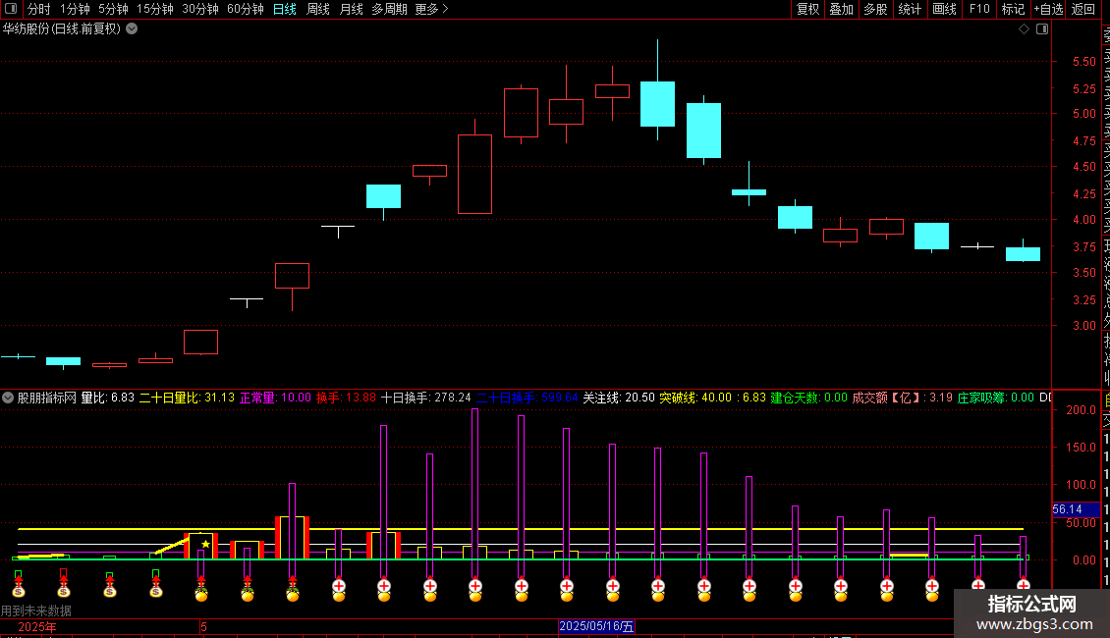The image size is (1110, 638).
Task: Open the 华纺股份 chart options dropdown arrow
Action: pos(132,29)
